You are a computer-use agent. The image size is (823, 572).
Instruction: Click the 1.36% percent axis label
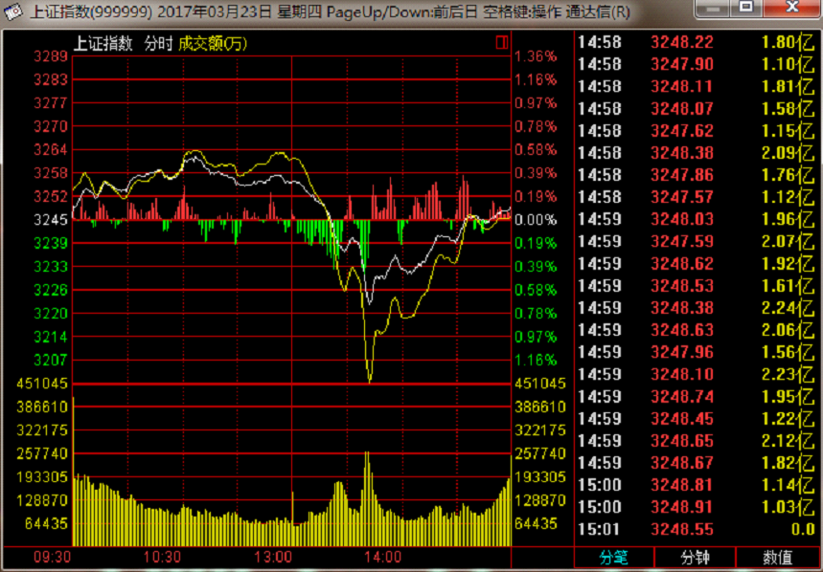(x=536, y=56)
